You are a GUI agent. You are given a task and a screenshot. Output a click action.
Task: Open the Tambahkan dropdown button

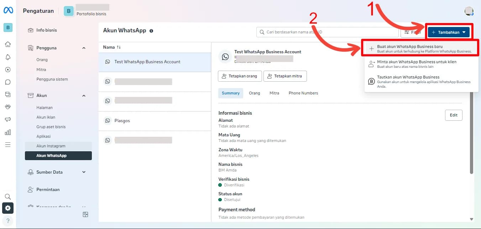coord(449,32)
